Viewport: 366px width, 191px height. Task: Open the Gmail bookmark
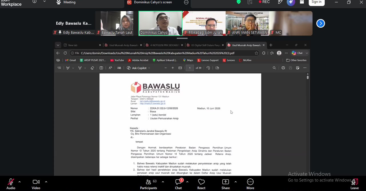[70, 60]
